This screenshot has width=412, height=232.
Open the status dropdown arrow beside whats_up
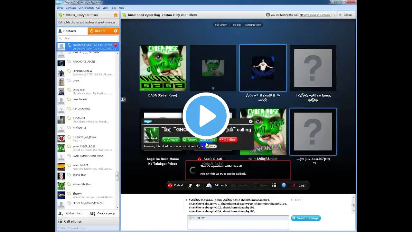(x=64, y=15)
